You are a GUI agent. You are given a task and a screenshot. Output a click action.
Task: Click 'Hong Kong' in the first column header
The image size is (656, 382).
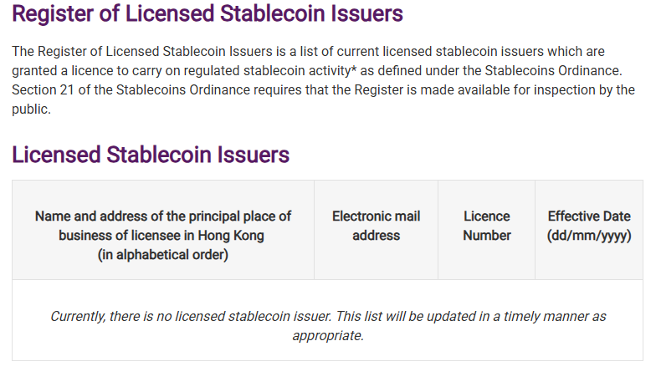tap(234, 236)
